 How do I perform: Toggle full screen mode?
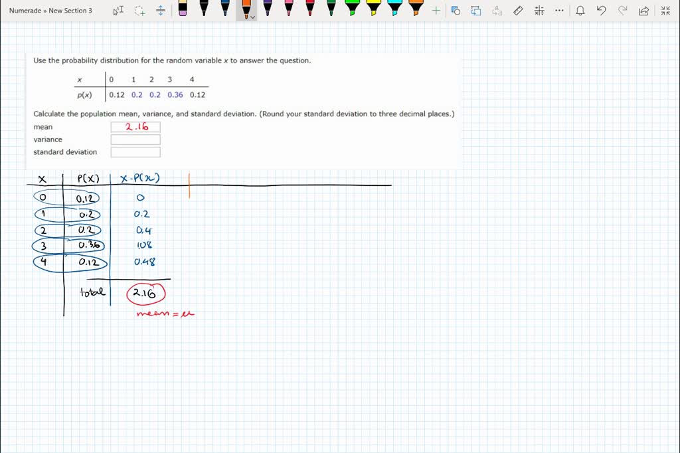click(665, 10)
